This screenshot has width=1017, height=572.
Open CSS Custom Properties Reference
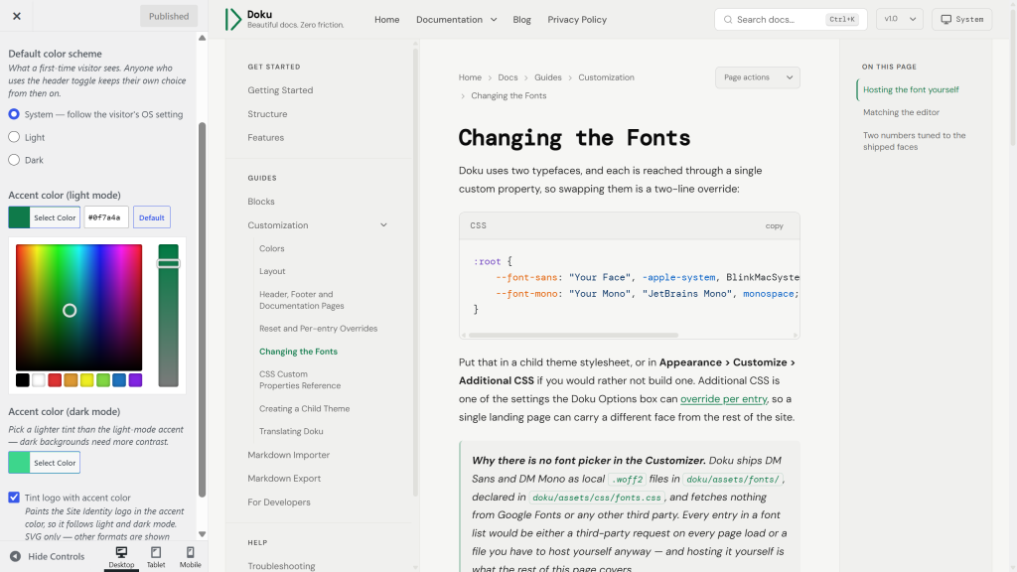(300, 379)
